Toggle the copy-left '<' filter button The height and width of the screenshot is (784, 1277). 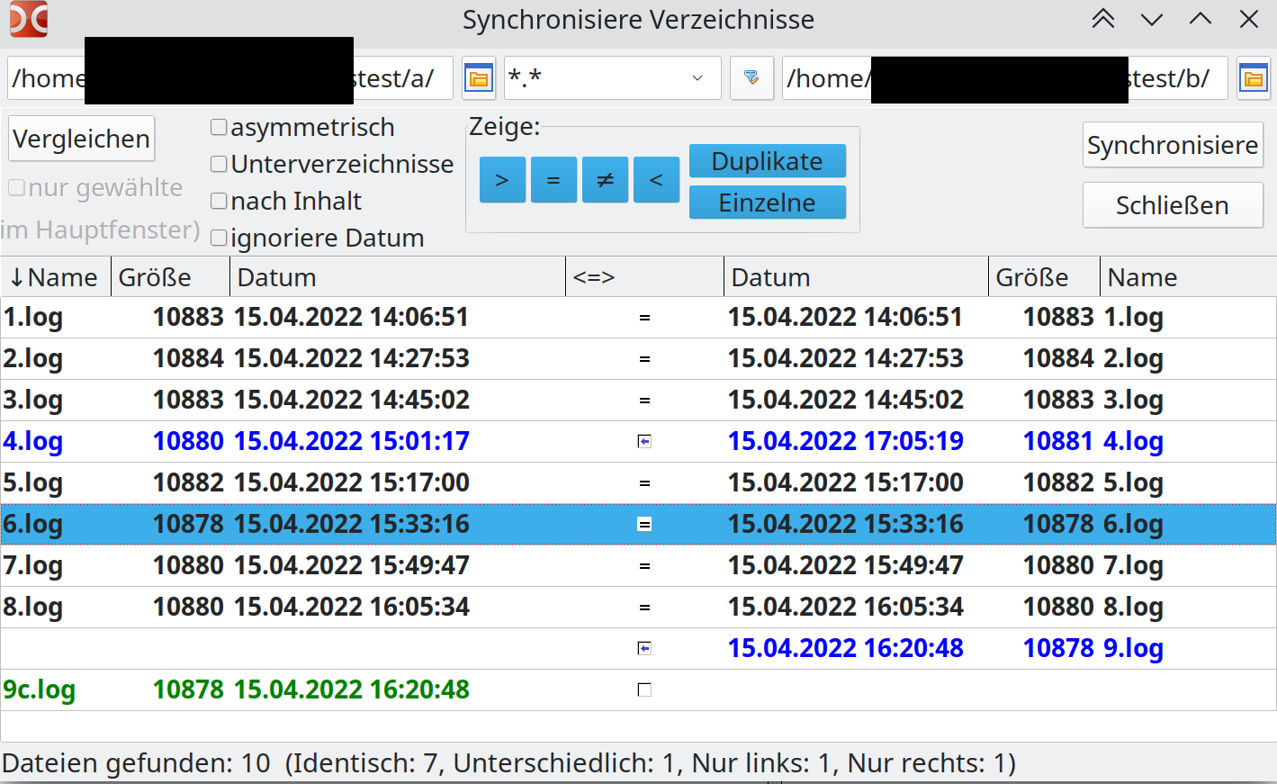(656, 180)
